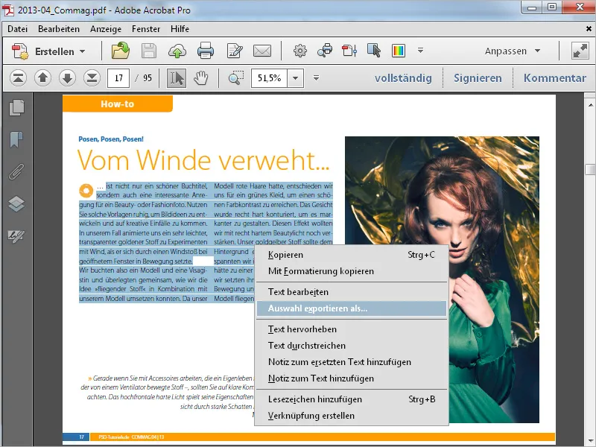Open the Signieren pane

tap(478, 78)
